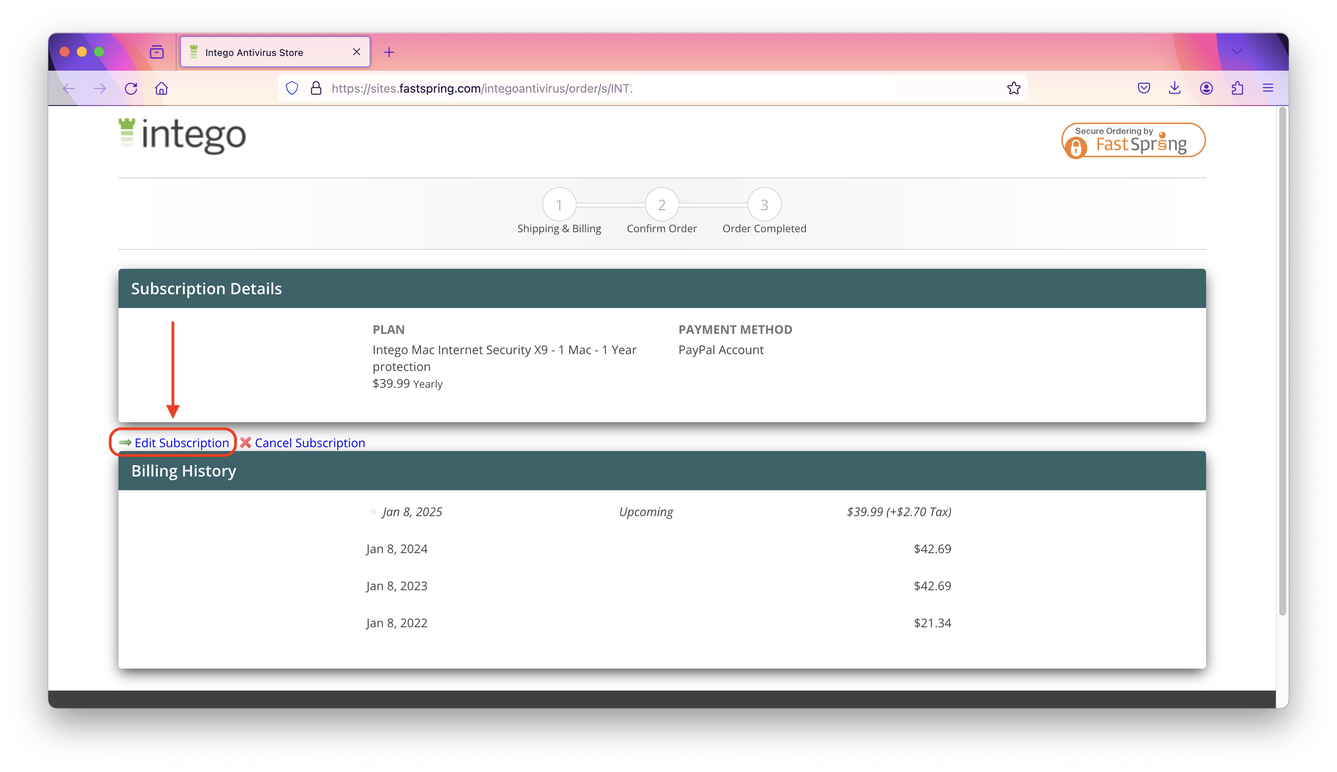The image size is (1337, 772).
Task: Open the downloads panel
Action: tap(1175, 88)
